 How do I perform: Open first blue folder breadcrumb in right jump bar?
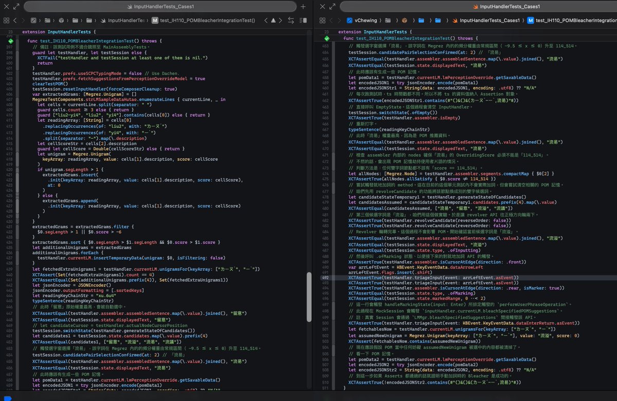421,21
